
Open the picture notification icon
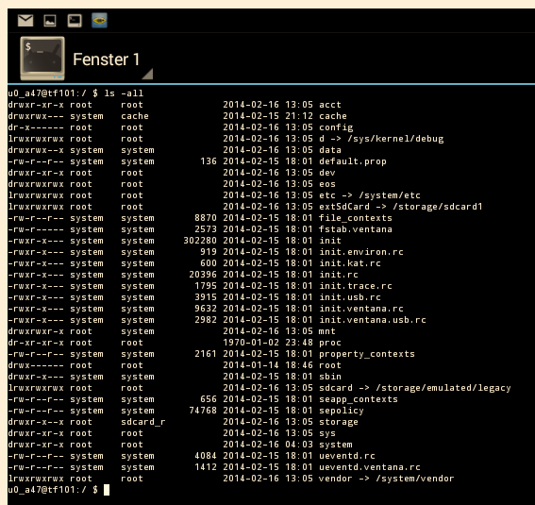click(50, 21)
